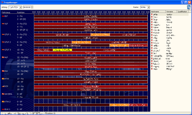Select the shift bar in row 2 - Bf (Sf)
Image resolution: width=192 pixels, height=115 pixels.
(91, 20)
